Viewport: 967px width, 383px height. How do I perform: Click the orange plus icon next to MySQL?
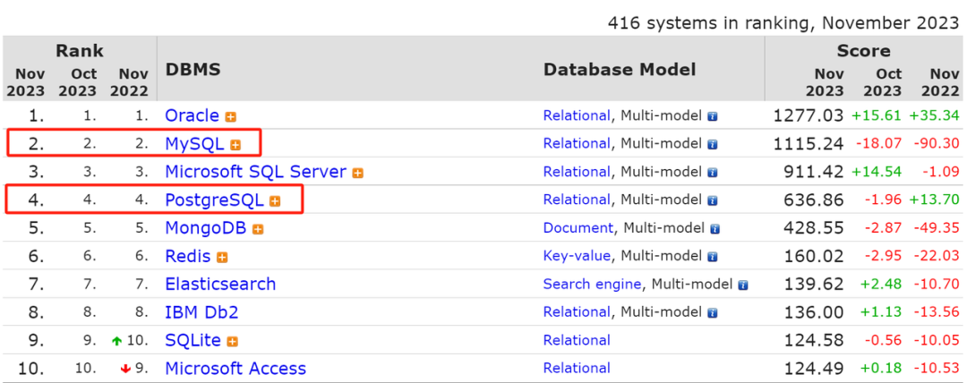pos(235,144)
